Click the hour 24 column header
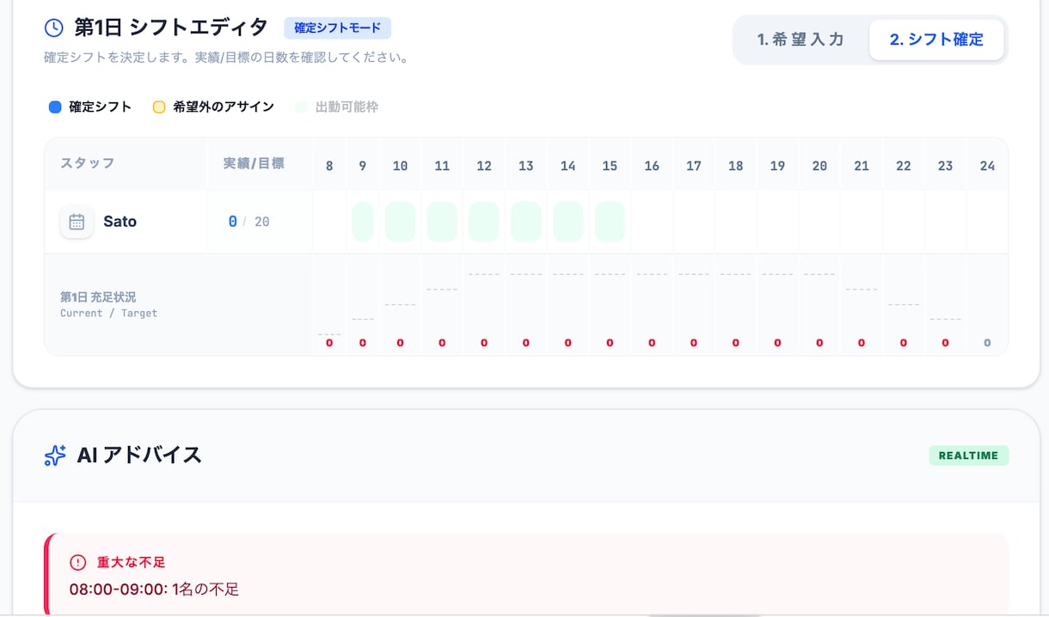This screenshot has width=1049, height=617. pyautogui.click(x=987, y=166)
